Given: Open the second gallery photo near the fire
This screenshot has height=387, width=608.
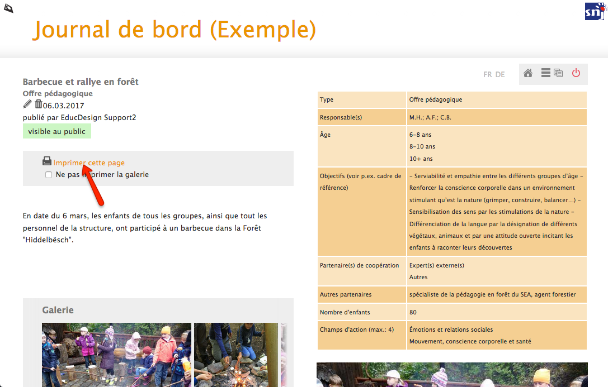Looking at the screenshot, I should [x=235, y=355].
